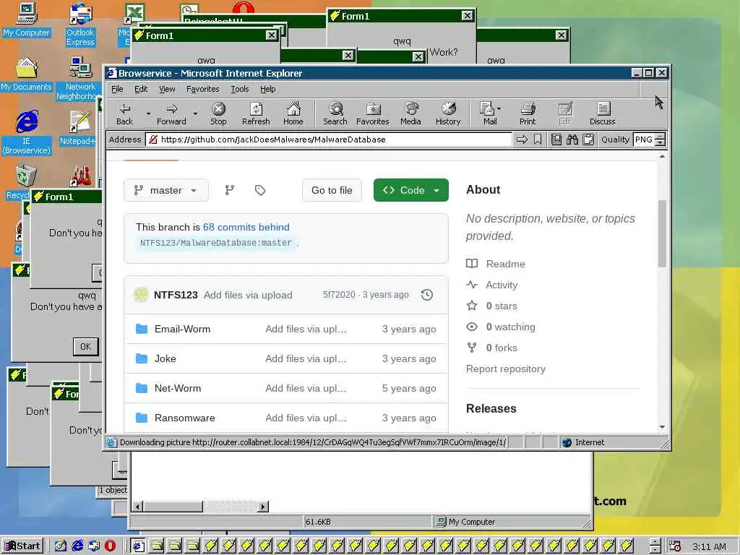
Task: Click the bookmark ribbon icon in address bar
Action: 538,139
